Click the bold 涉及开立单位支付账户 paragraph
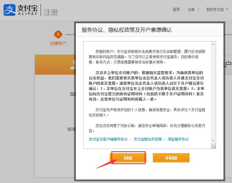The width and height of the screenshot is (232, 183). [x=146, y=86]
